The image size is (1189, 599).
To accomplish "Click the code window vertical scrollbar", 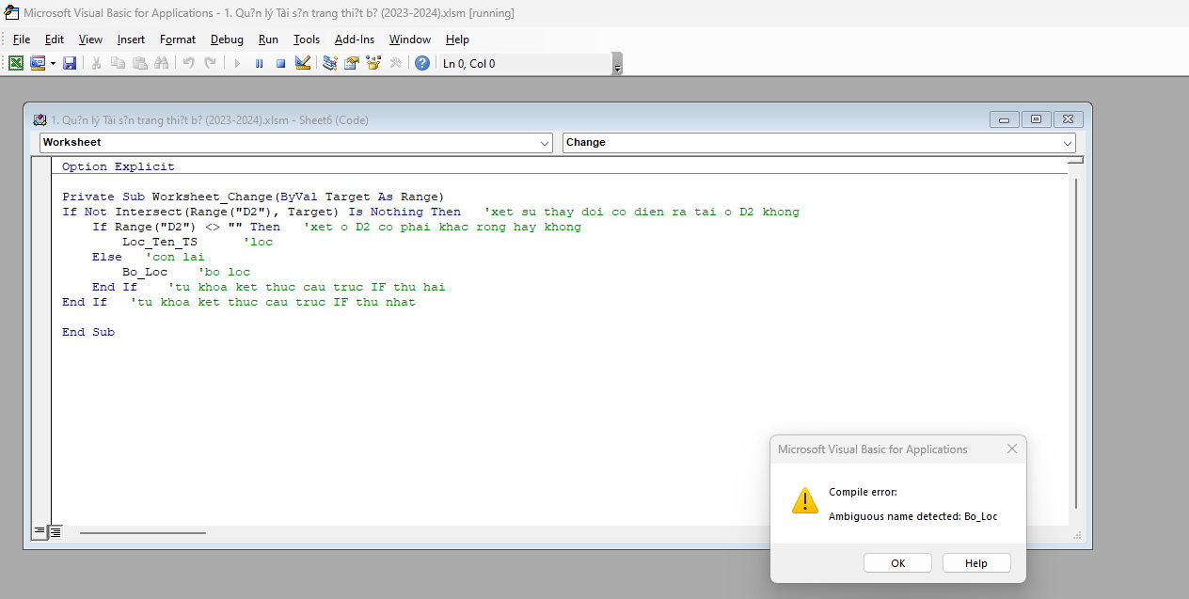I will tap(1077, 341).
